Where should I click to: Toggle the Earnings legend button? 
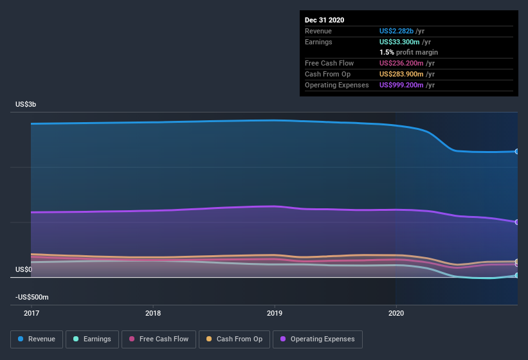click(x=92, y=339)
